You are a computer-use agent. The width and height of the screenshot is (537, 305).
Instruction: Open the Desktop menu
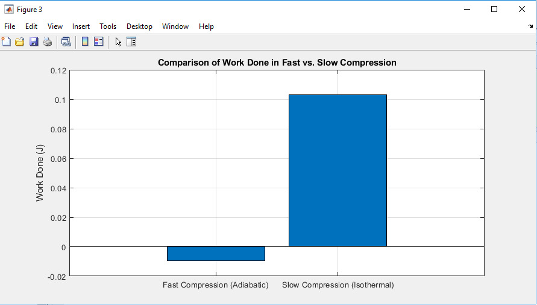click(139, 26)
